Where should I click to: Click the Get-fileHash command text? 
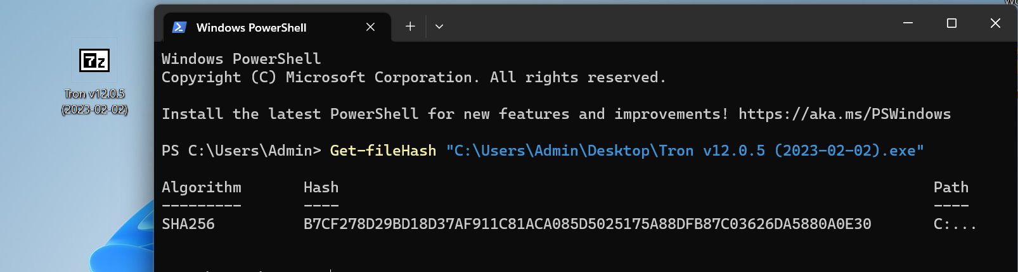coord(383,151)
